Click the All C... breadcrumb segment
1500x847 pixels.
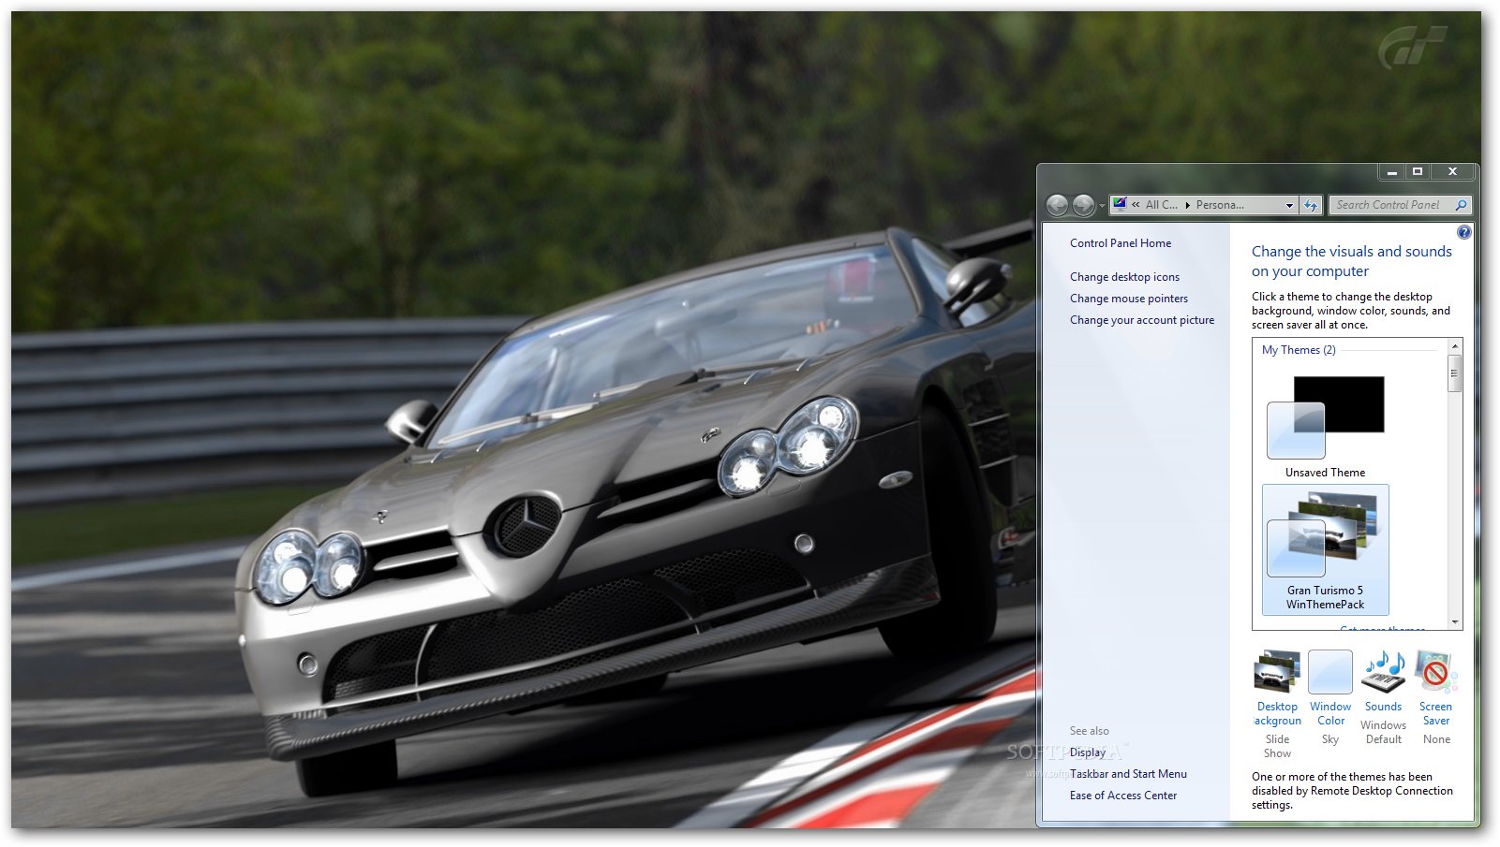tap(1161, 205)
